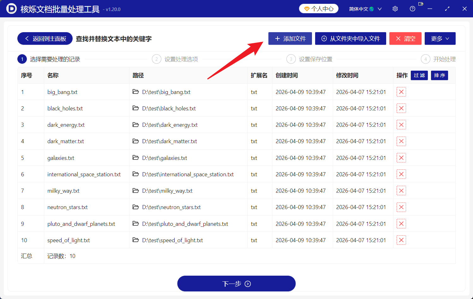Screen dimensions: 473x299
Task: Click the folder icon beside galaxies.txt path
Action: click(x=135, y=158)
